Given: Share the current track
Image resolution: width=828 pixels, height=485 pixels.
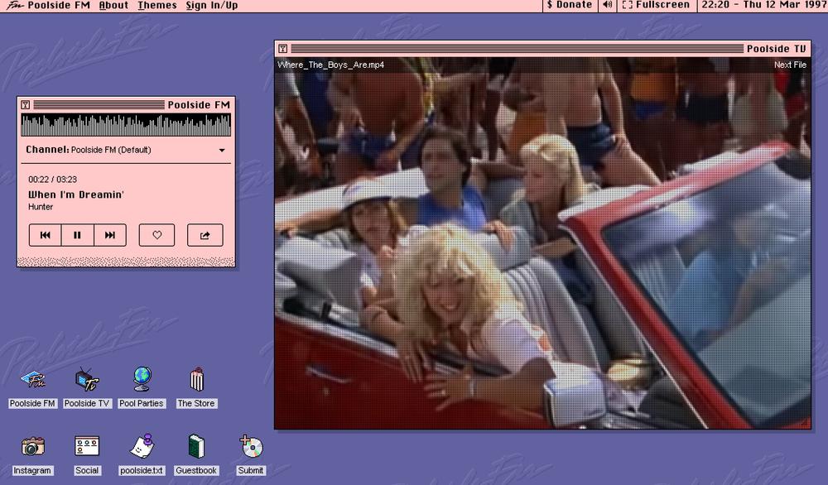Looking at the screenshot, I should coord(205,235).
